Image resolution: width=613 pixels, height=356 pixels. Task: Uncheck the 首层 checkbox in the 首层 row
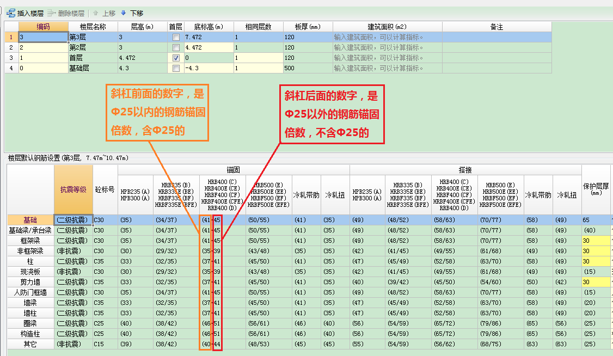pyautogui.click(x=176, y=58)
